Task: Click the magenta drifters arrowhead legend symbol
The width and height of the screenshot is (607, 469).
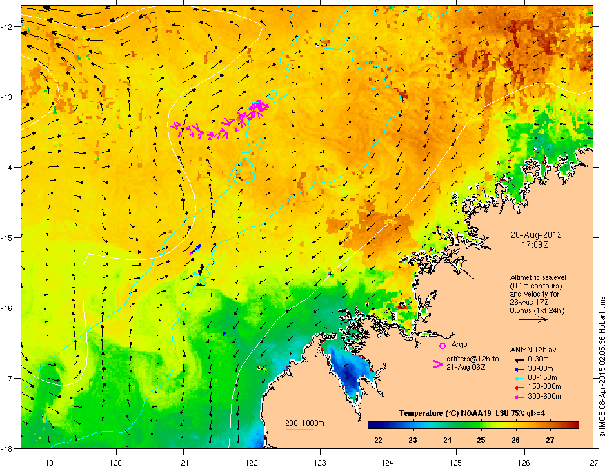Action: 437,363
